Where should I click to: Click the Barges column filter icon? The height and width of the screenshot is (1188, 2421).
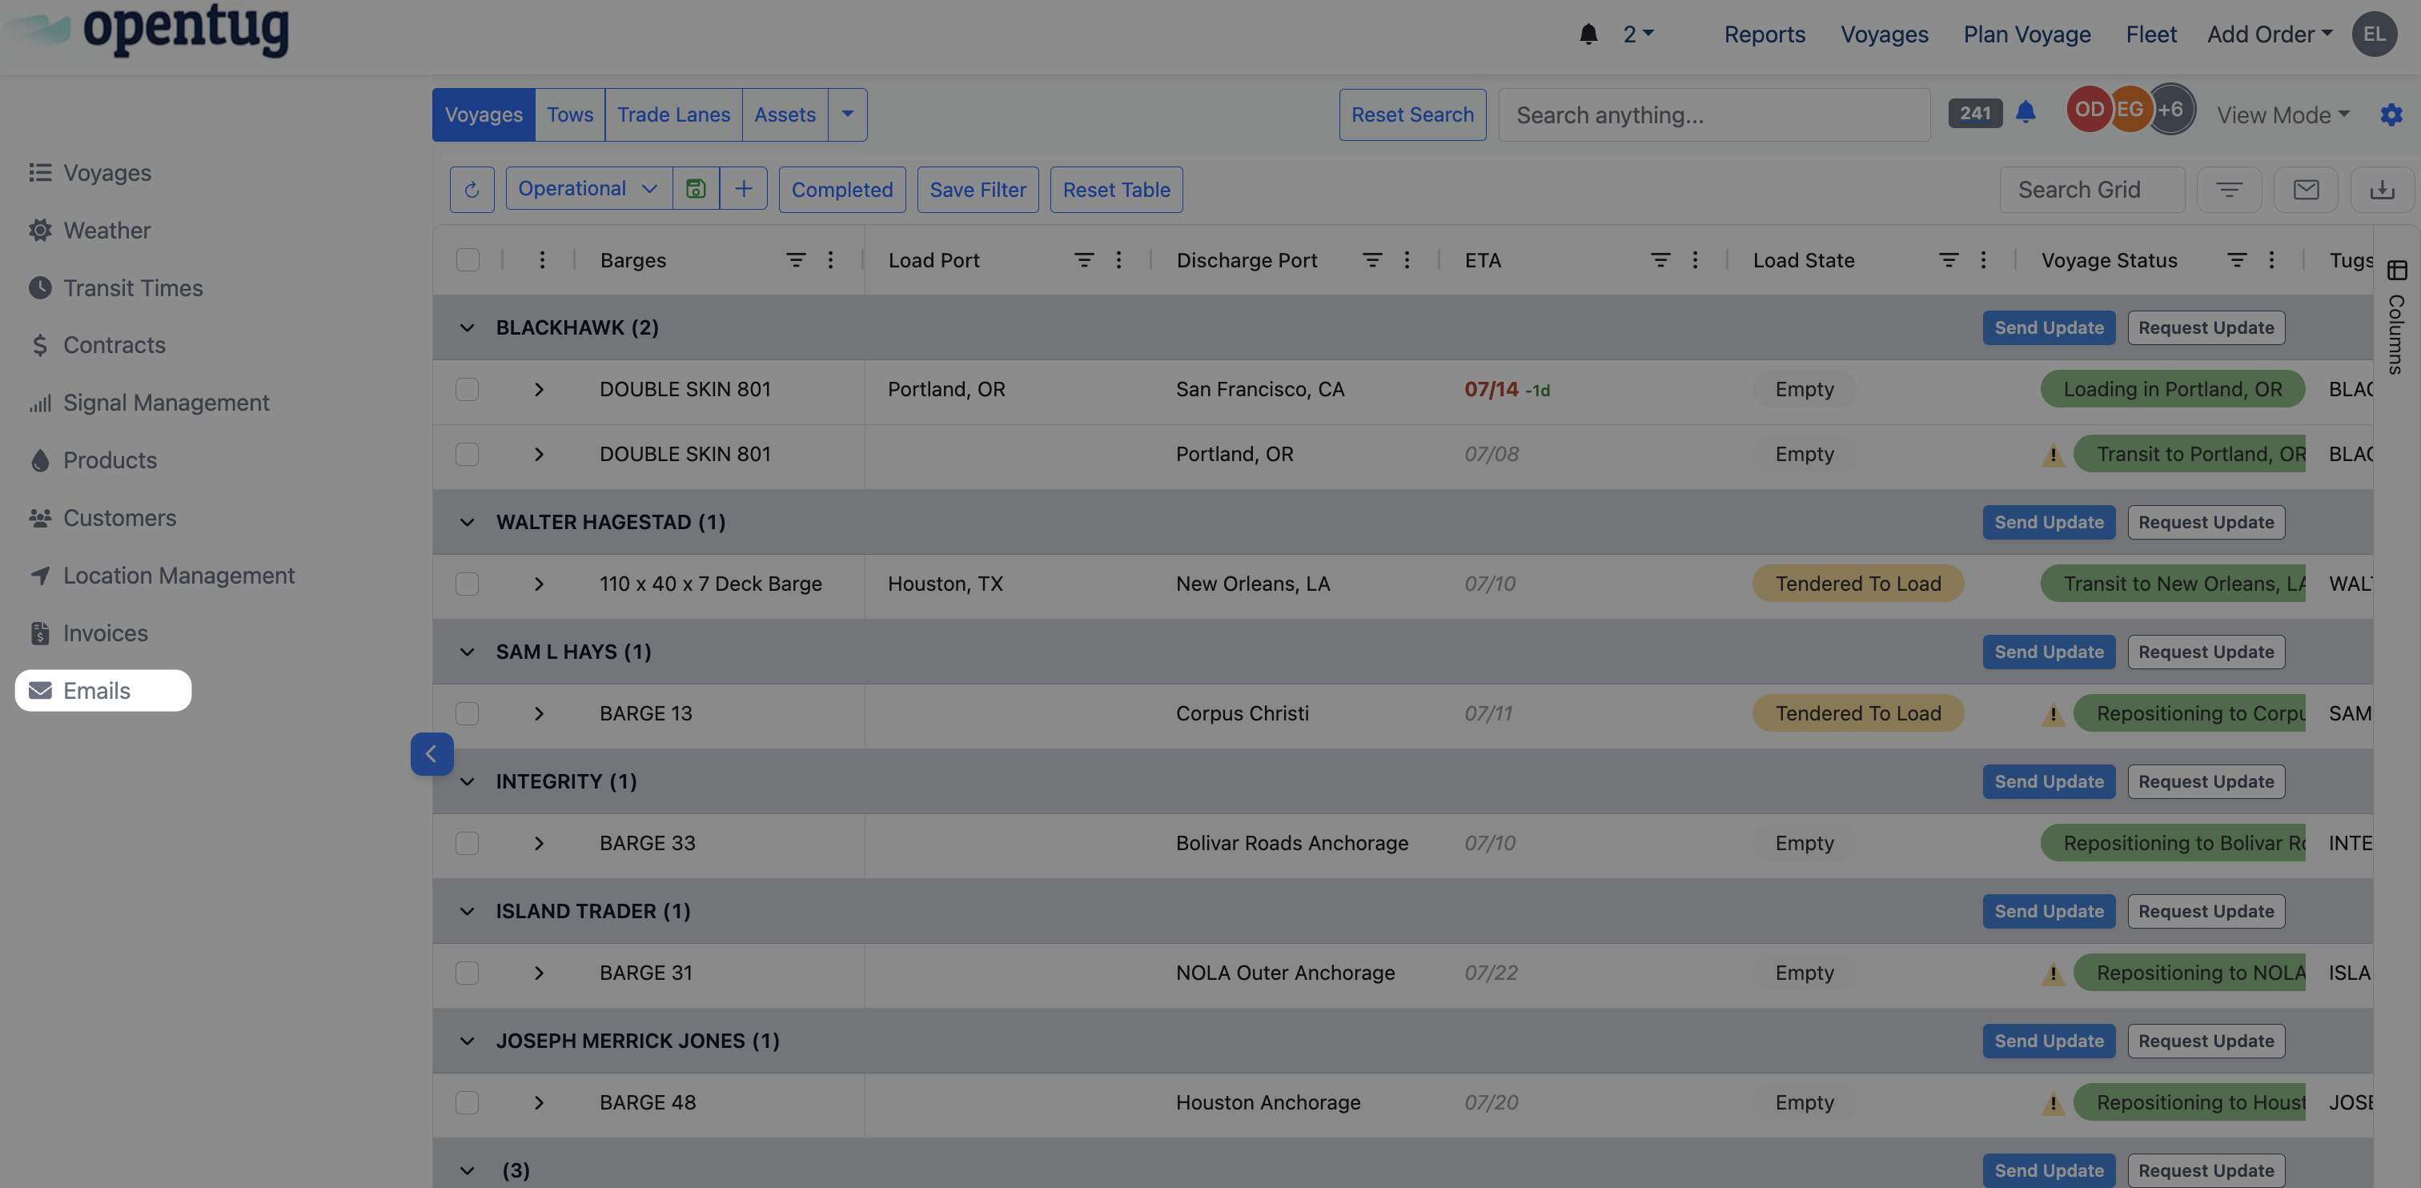795,260
